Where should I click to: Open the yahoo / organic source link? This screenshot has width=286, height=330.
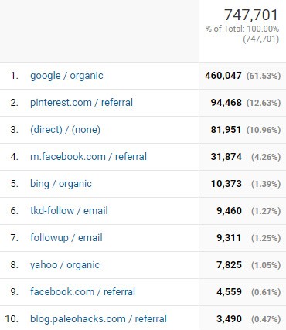[x=65, y=265]
